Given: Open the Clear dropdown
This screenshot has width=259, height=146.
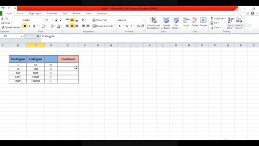Looking at the screenshot, I should (216, 28).
